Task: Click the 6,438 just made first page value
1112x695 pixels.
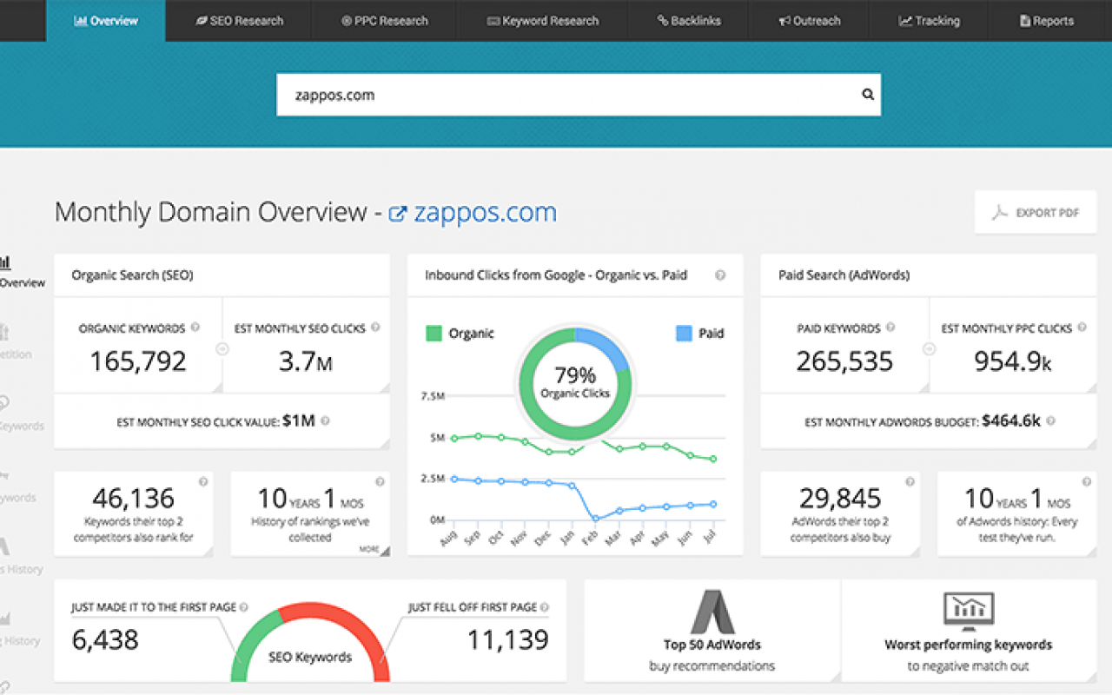Action: tap(104, 640)
